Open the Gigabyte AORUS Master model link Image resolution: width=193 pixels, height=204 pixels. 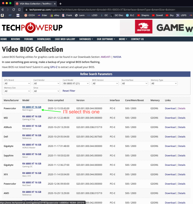point(32,145)
